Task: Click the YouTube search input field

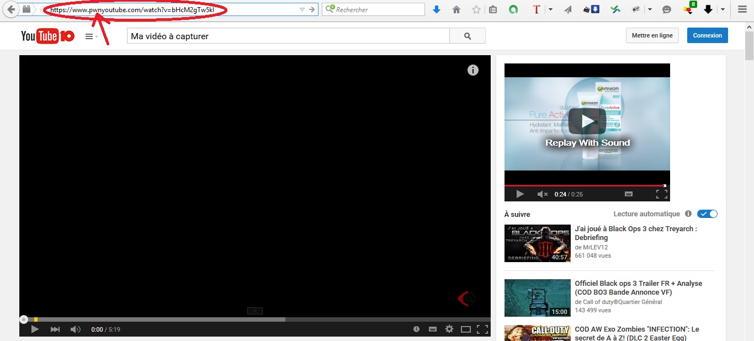Action: click(x=288, y=36)
